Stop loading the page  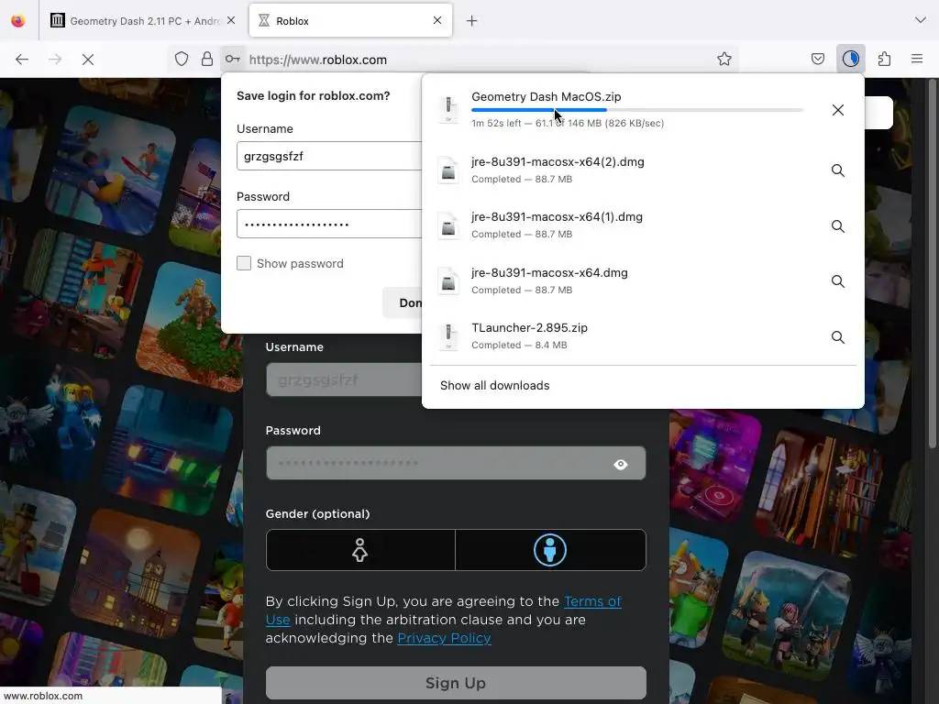[88, 60]
